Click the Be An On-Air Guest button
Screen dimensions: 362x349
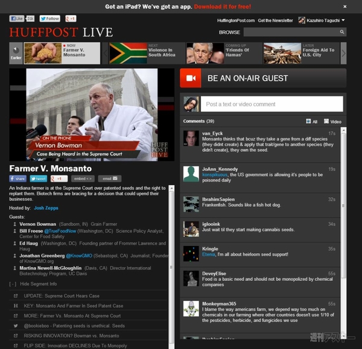coord(263,78)
